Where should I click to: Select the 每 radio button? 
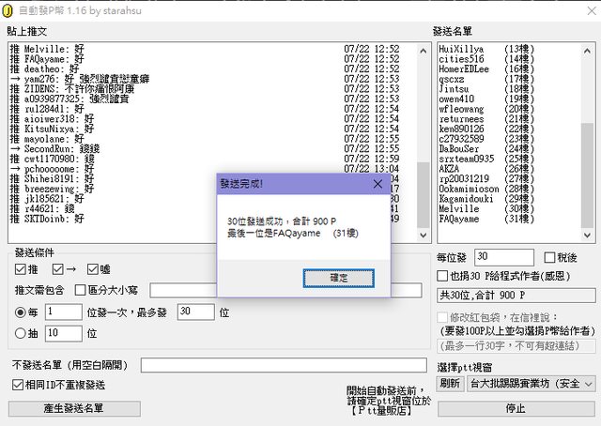pyautogui.click(x=21, y=312)
